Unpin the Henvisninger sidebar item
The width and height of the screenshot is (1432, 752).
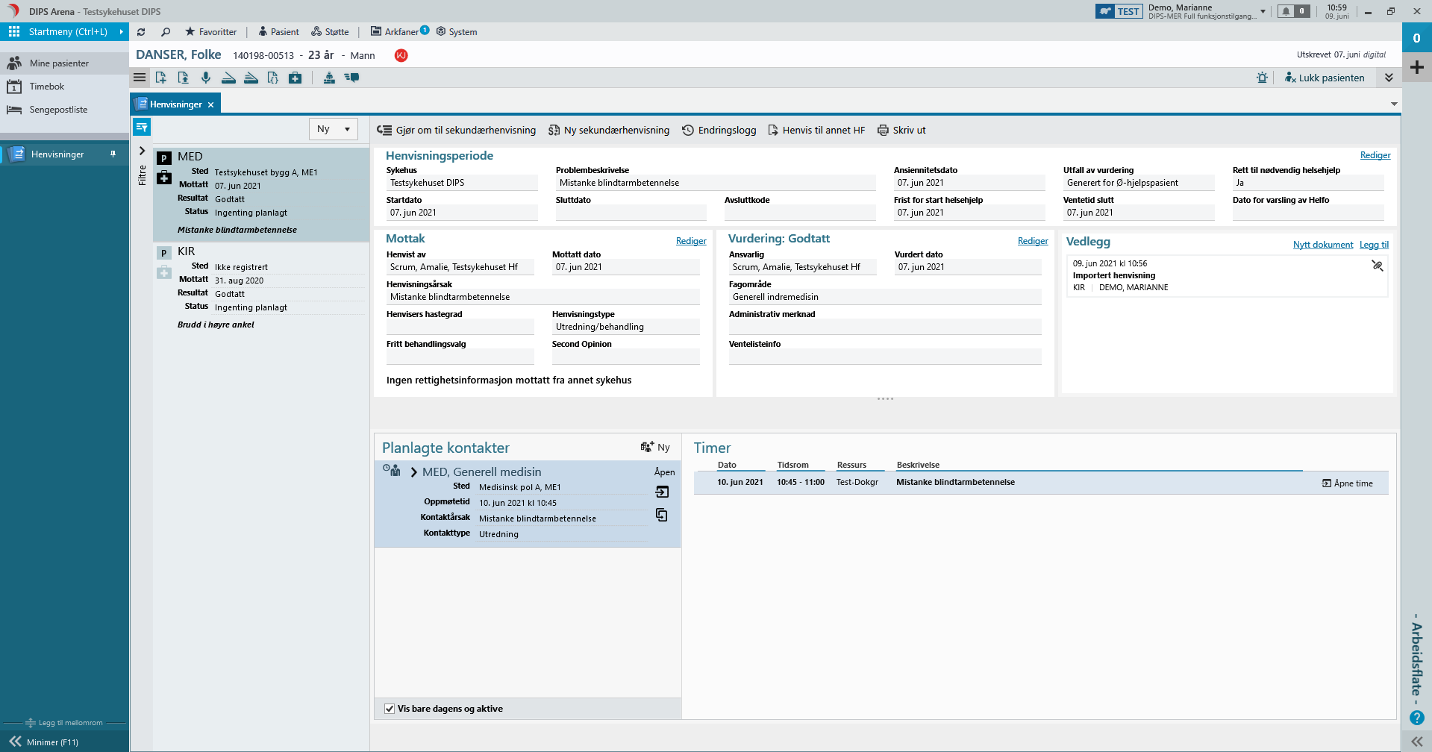(x=113, y=154)
